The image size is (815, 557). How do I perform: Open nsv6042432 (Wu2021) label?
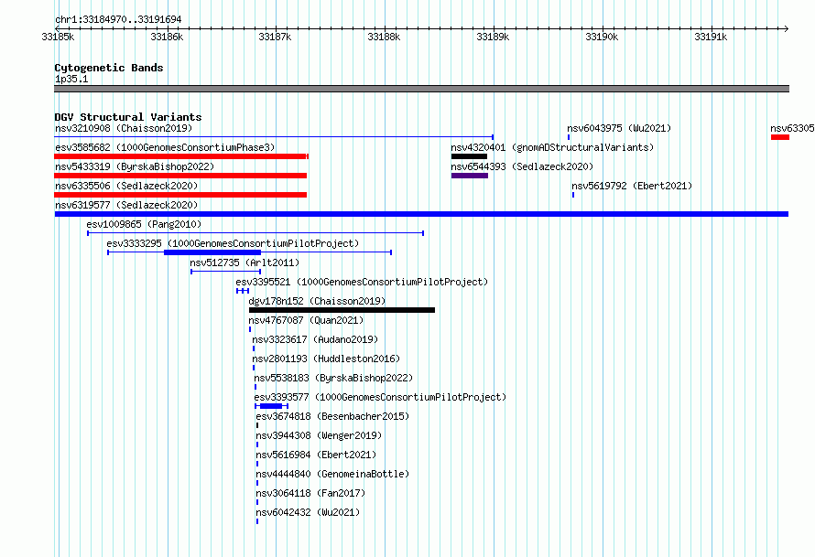(308, 512)
